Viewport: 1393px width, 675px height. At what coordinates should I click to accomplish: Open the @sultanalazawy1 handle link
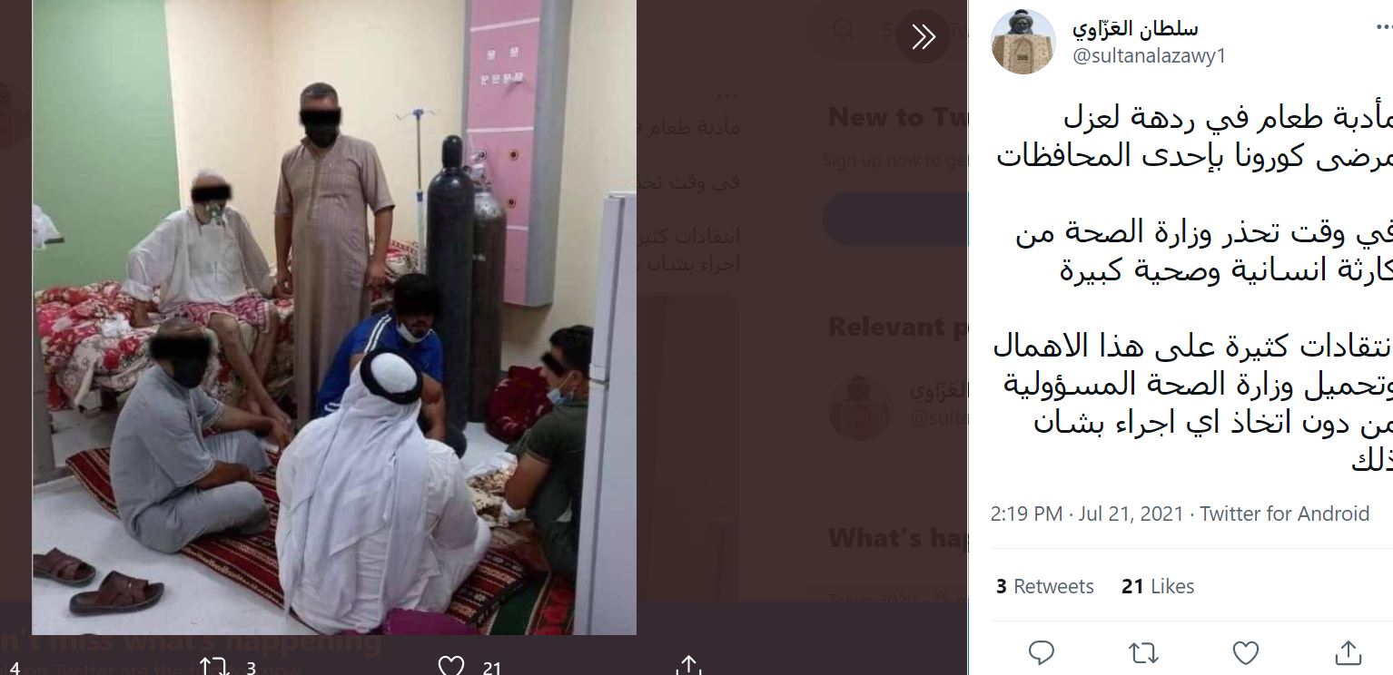coord(1149,55)
